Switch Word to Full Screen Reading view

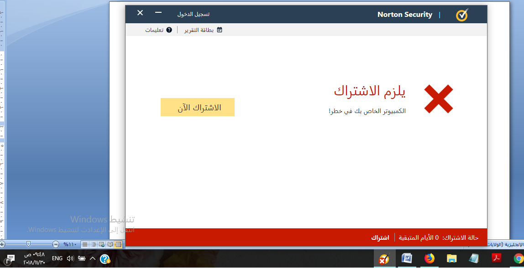[x=110, y=245]
